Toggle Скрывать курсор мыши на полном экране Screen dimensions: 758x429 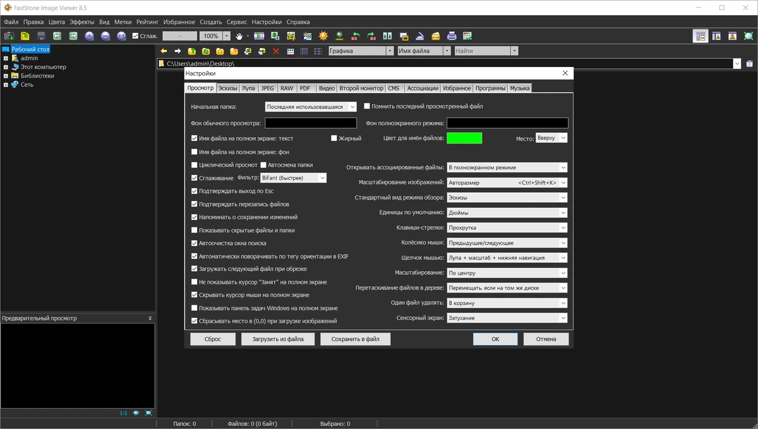pos(195,295)
